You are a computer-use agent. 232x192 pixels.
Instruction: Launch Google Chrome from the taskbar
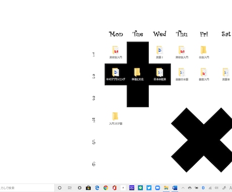[x=106, y=188]
